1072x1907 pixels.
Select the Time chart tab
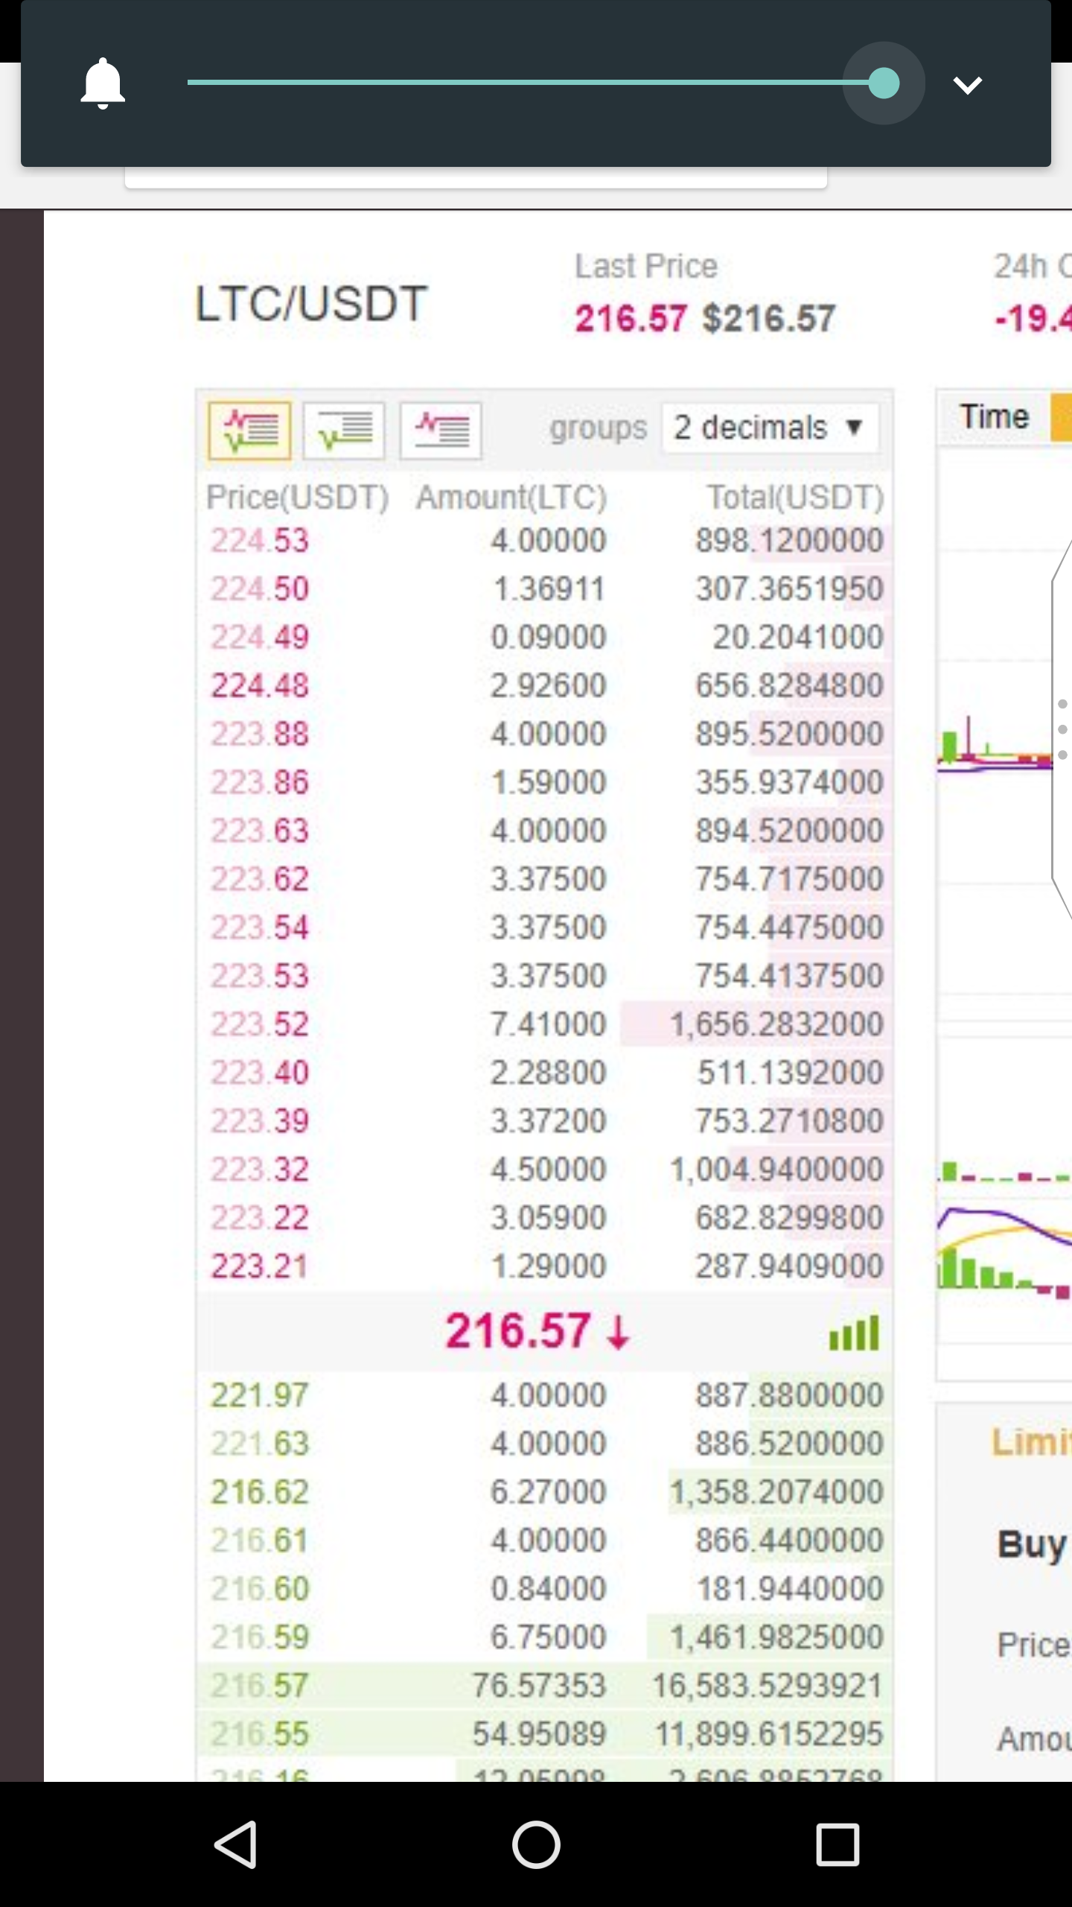(x=994, y=417)
